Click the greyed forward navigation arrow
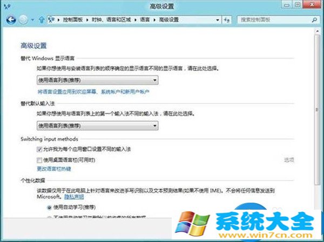324x242 pixels. (23, 20)
